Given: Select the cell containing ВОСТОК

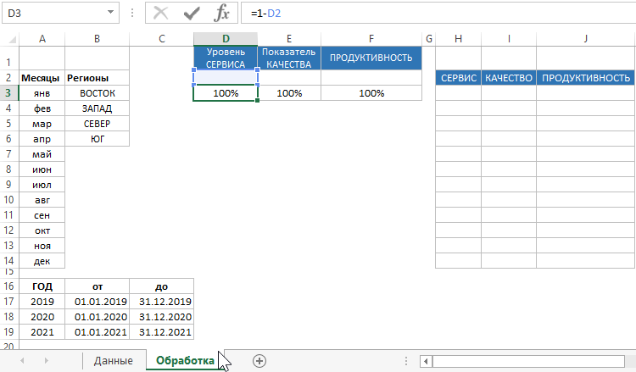Looking at the screenshot, I should click(98, 93).
